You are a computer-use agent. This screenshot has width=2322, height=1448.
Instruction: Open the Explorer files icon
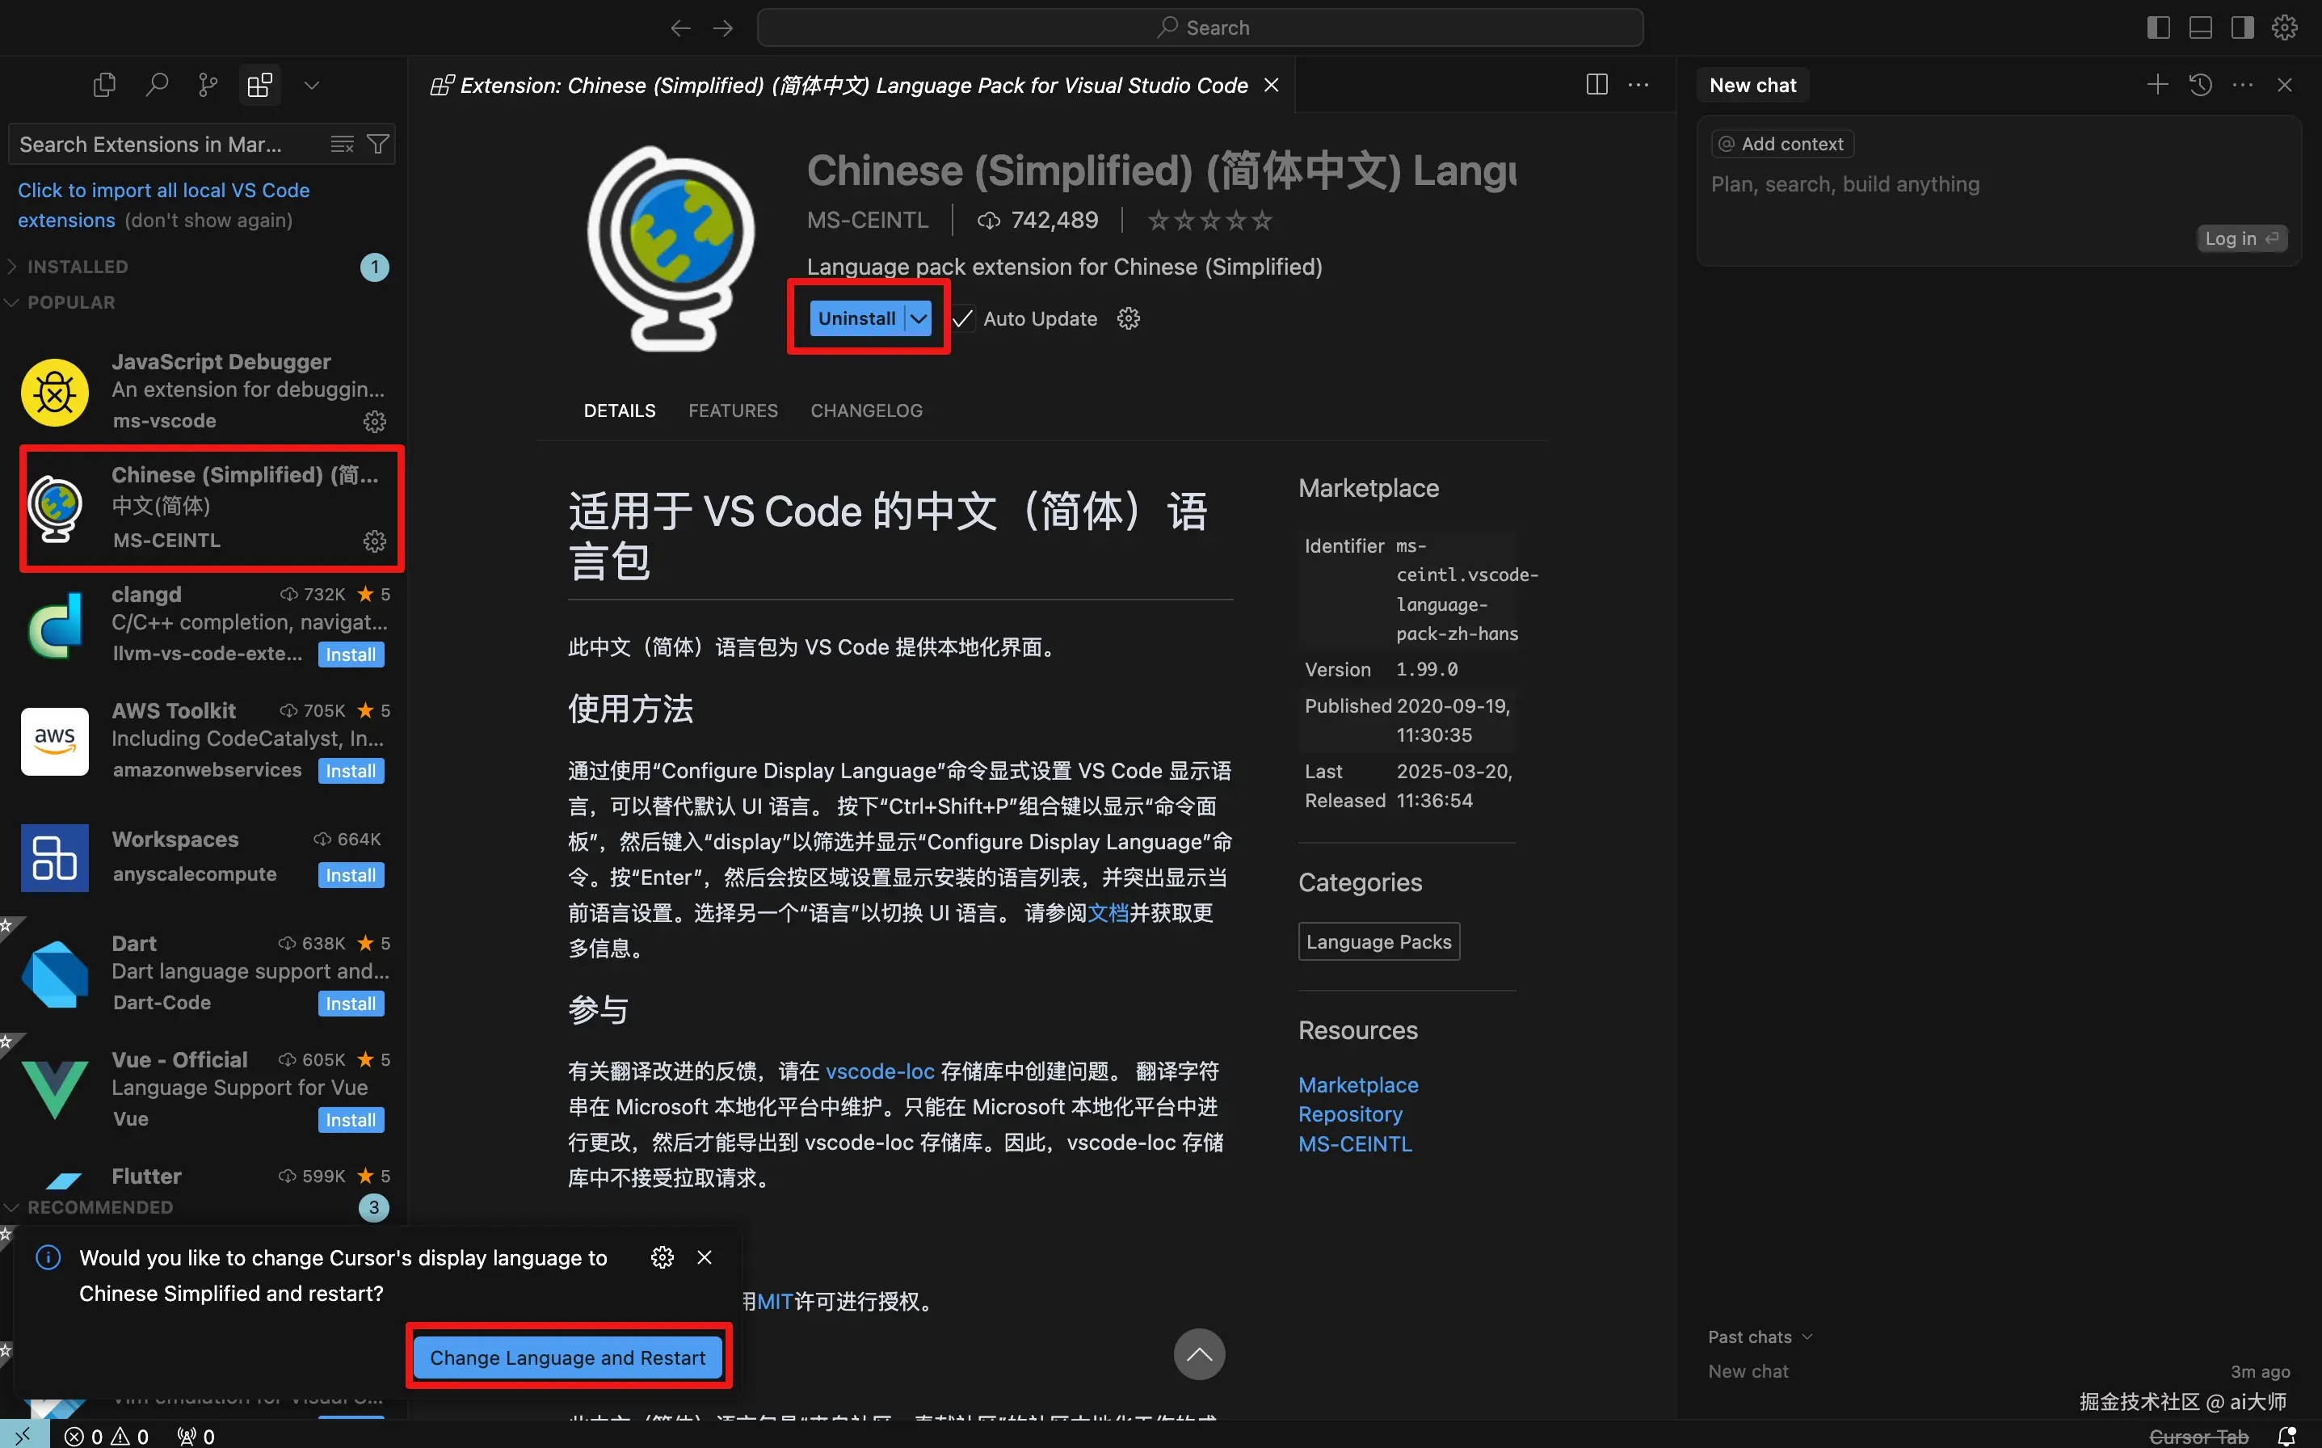coord(104,85)
